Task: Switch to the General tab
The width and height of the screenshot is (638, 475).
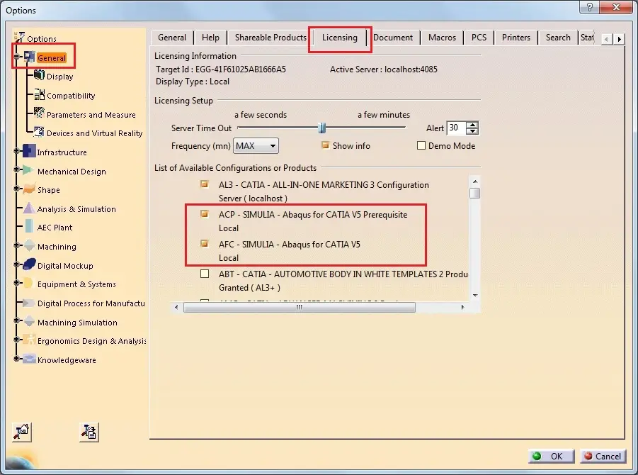Action: pyautogui.click(x=171, y=38)
